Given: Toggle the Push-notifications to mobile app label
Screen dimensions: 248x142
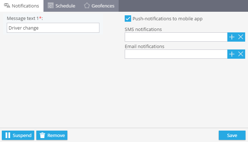Looking at the screenshot, I should (167, 19).
